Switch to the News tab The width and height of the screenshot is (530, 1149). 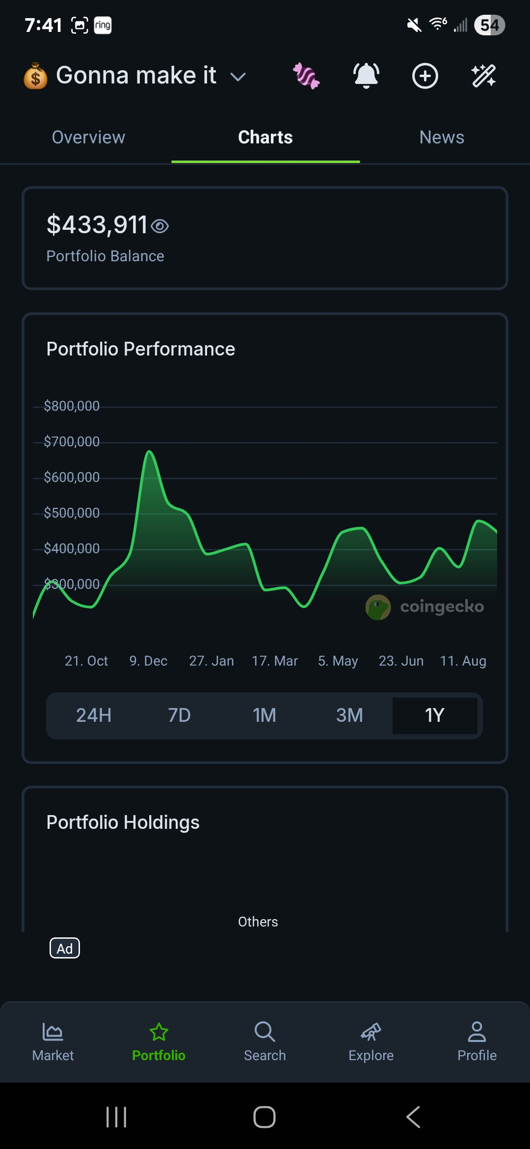coord(442,137)
